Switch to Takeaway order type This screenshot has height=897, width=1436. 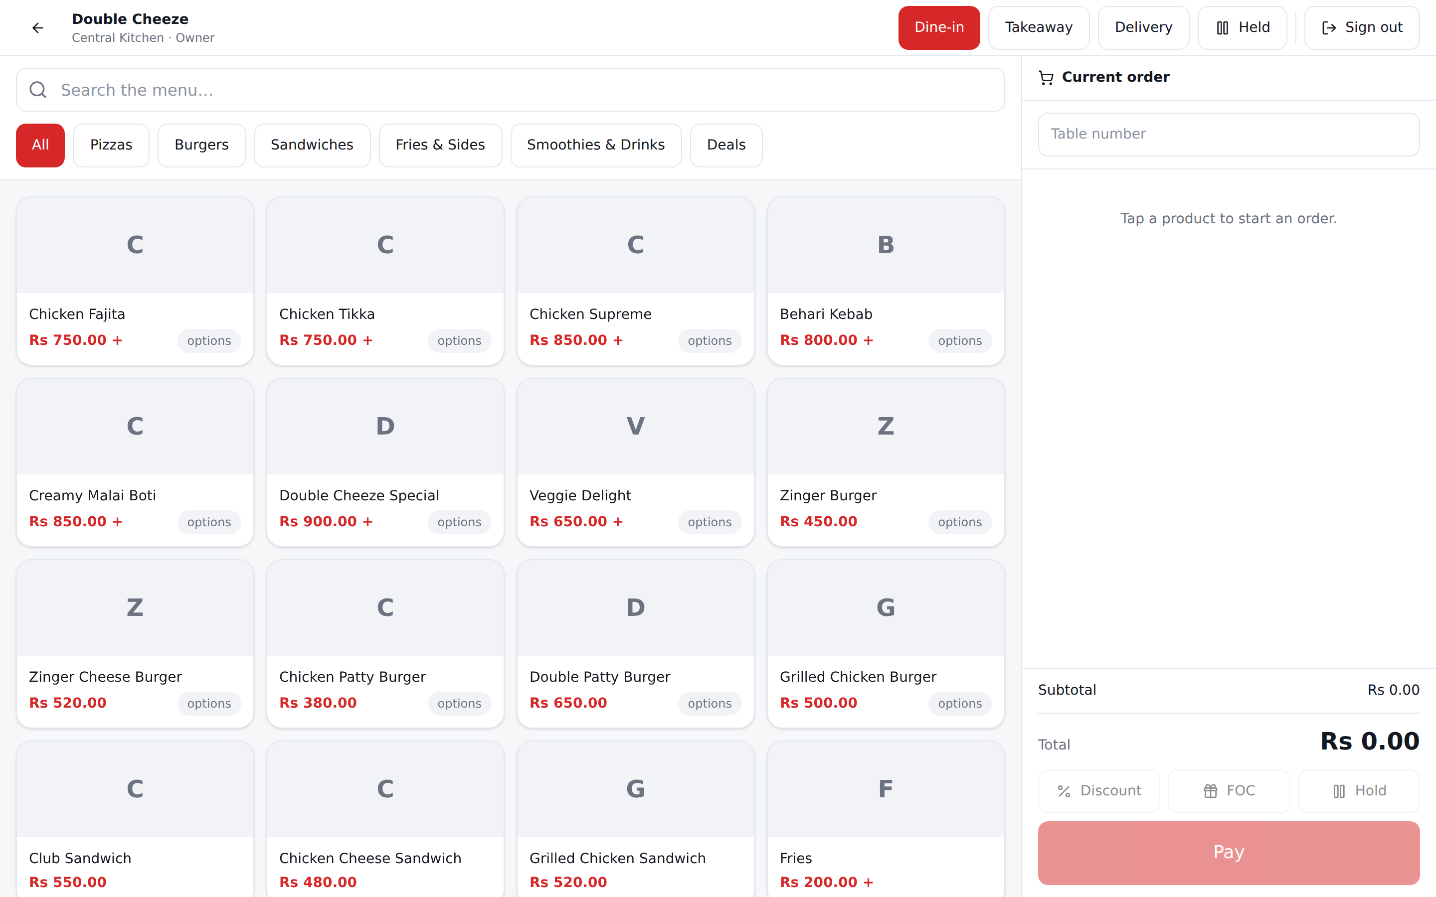click(1039, 28)
